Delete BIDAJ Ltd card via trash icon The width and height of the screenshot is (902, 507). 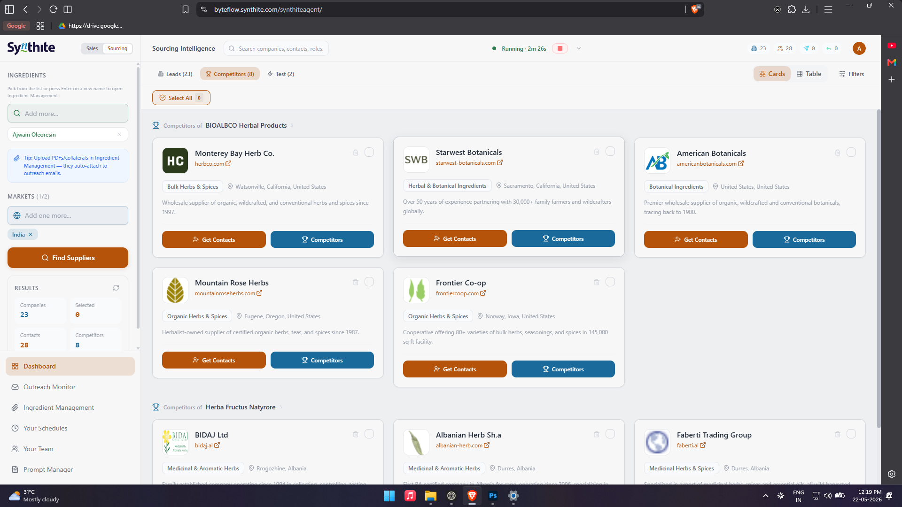tap(356, 434)
